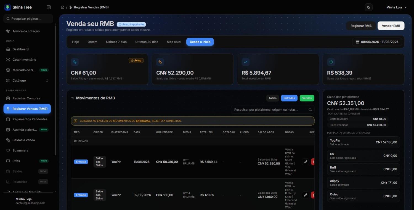Click the QUANTIDADE column header
Viewport: 414px width, 210px height.
coord(164,132)
